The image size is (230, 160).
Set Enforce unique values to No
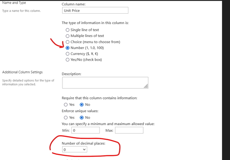(82, 118)
